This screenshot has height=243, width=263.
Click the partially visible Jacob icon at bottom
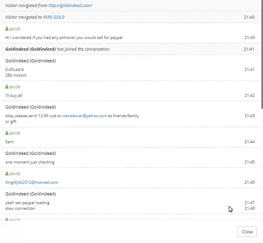(7, 220)
